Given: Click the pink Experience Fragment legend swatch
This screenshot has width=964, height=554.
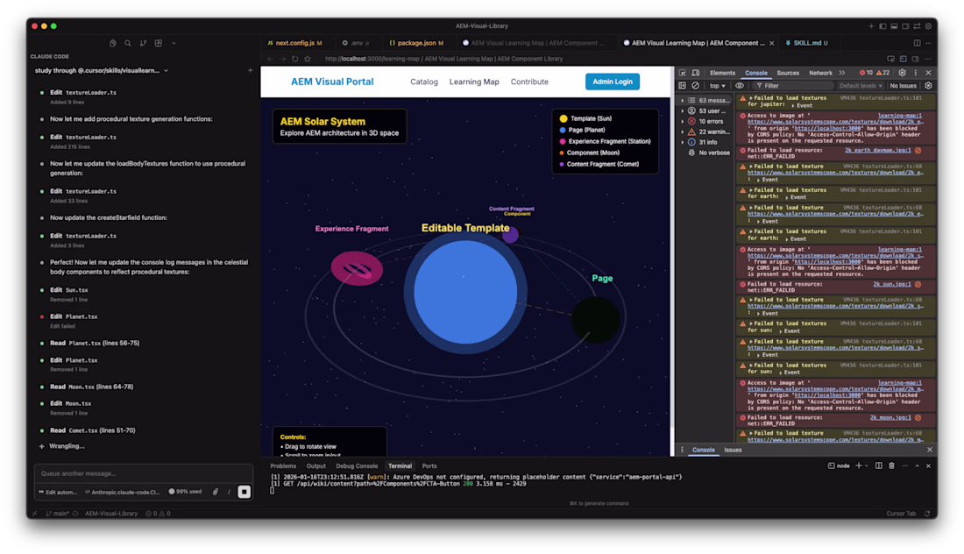Looking at the screenshot, I should (x=563, y=141).
